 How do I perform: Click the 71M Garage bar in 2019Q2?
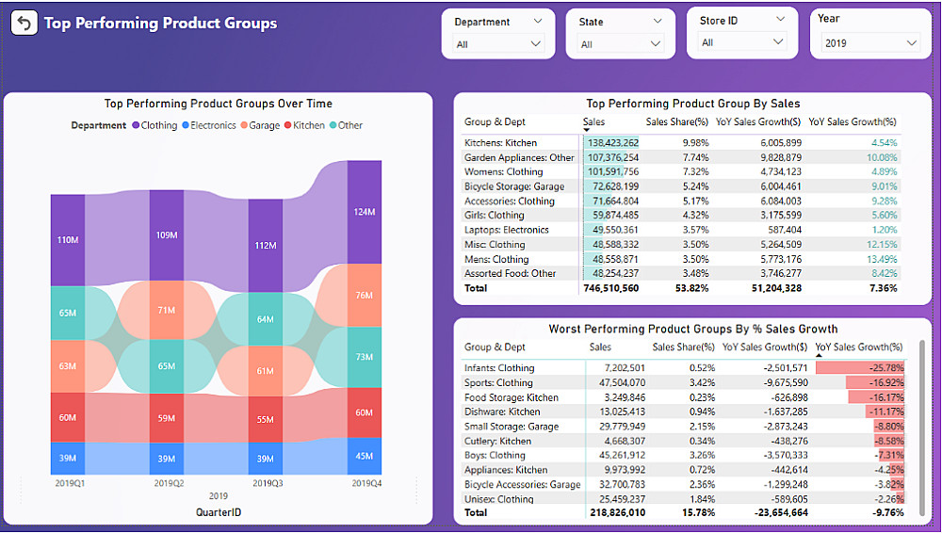[167, 311]
